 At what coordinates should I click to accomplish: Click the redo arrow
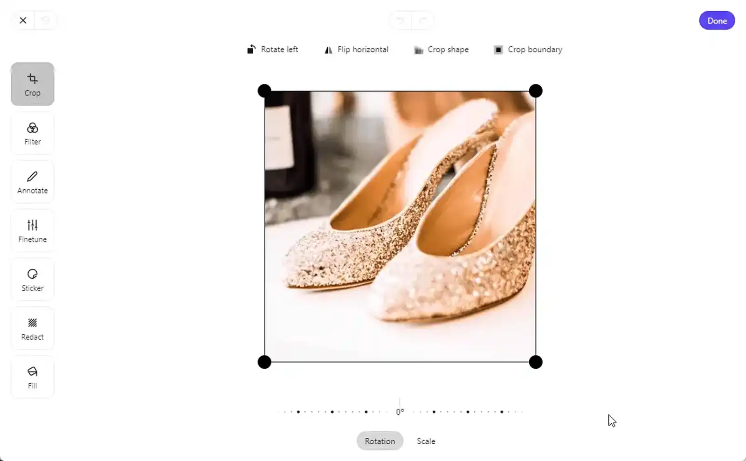coord(423,20)
